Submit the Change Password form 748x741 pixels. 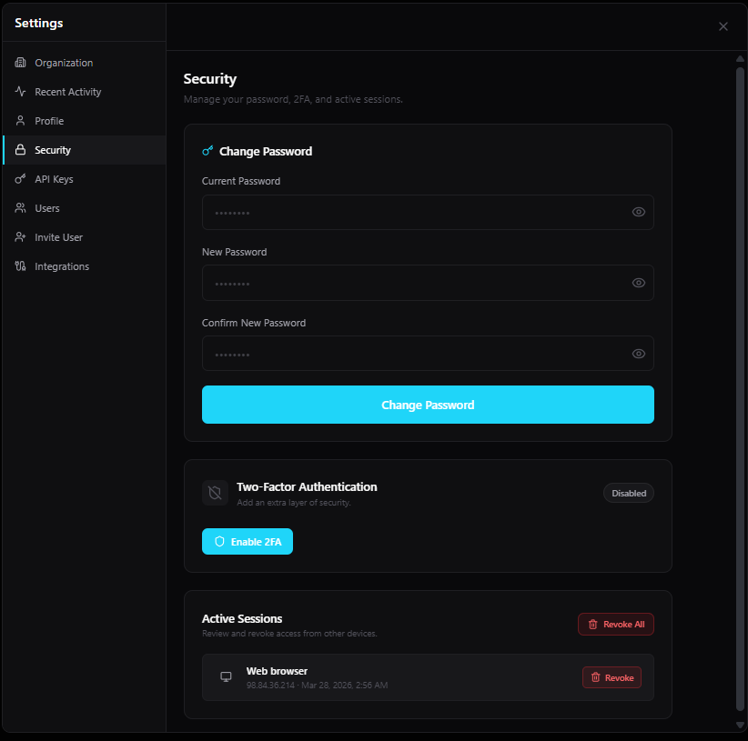tap(428, 404)
